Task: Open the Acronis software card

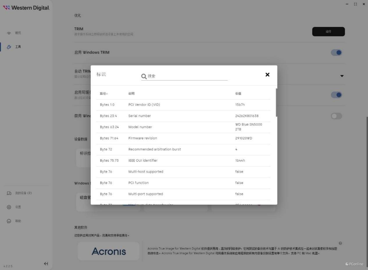Action: pos(109,251)
